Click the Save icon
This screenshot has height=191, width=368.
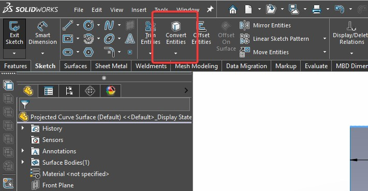tap(293, 9)
